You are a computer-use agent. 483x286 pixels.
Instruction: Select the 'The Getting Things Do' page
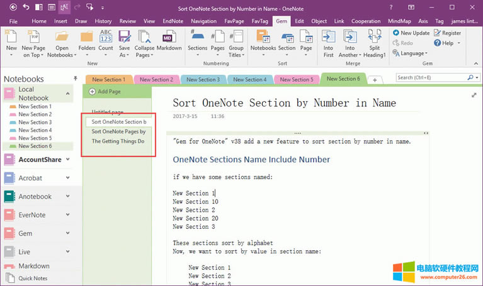pyautogui.click(x=118, y=141)
